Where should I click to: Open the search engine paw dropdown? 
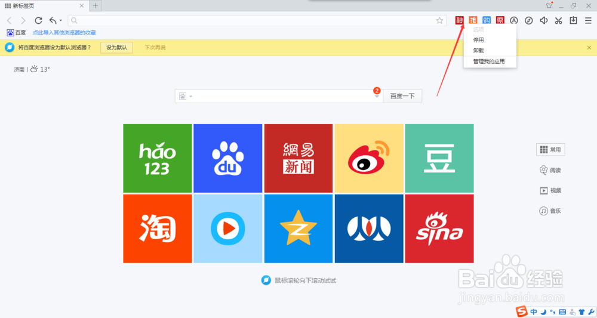[x=186, y=96]
